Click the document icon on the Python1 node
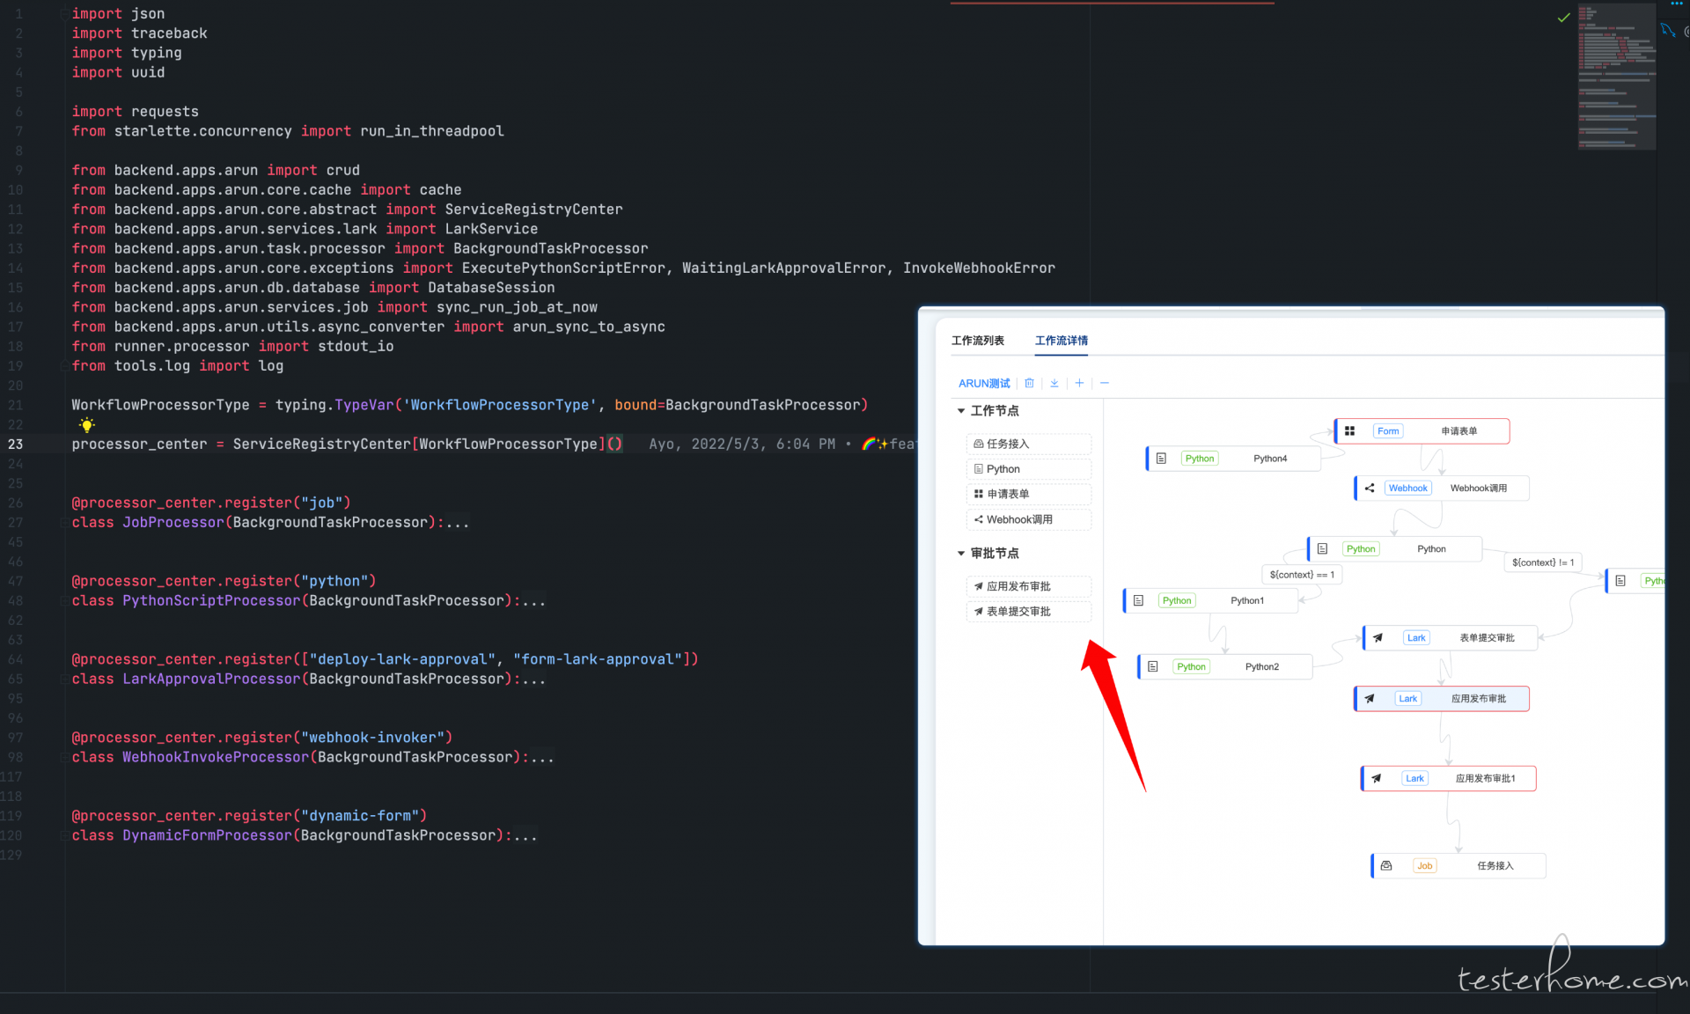The height and width of the screenshot is (1014, 1690). pos(1138,600)
